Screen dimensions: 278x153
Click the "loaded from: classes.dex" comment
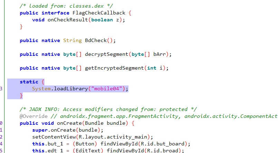coord(66,6)
